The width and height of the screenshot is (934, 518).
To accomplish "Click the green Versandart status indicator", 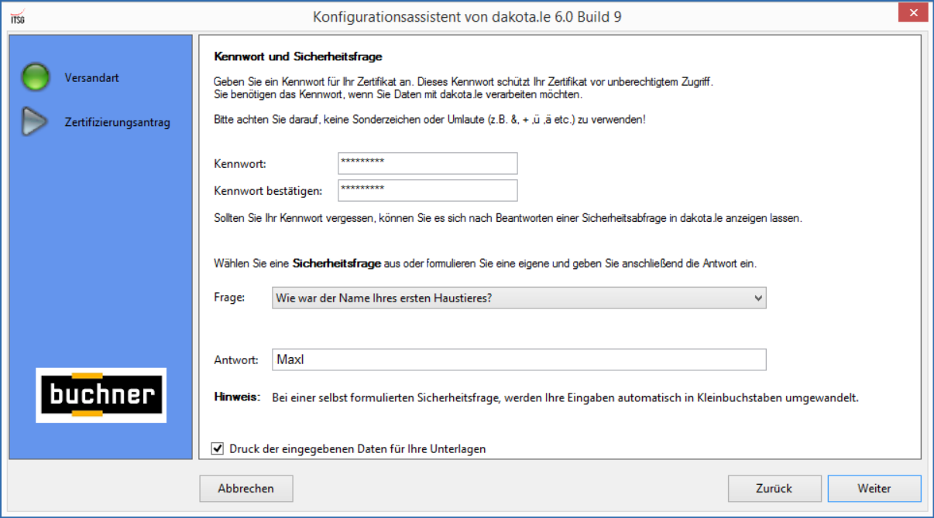I will coord(36,77).
